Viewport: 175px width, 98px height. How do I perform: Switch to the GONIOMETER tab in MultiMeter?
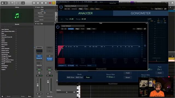click(x=141, y=13)
